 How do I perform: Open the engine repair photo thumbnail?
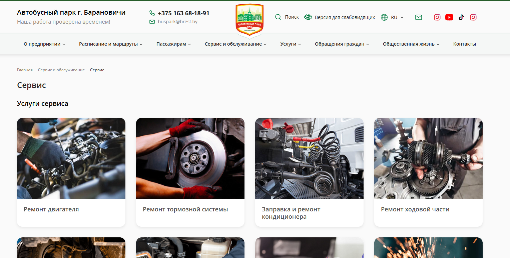71,158
